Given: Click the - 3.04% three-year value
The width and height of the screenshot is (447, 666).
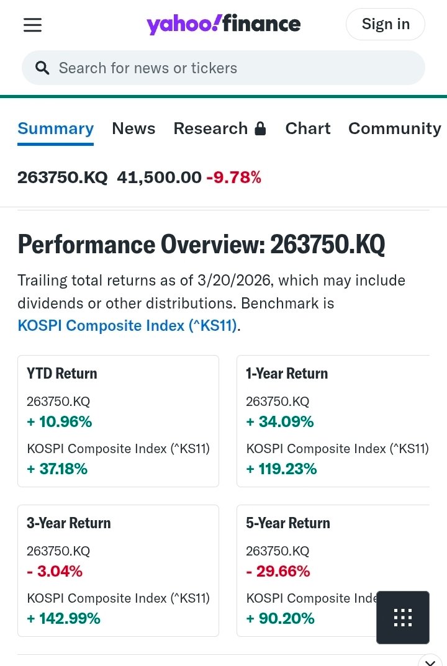Looking at the screenshot, I should click(55, 571).
